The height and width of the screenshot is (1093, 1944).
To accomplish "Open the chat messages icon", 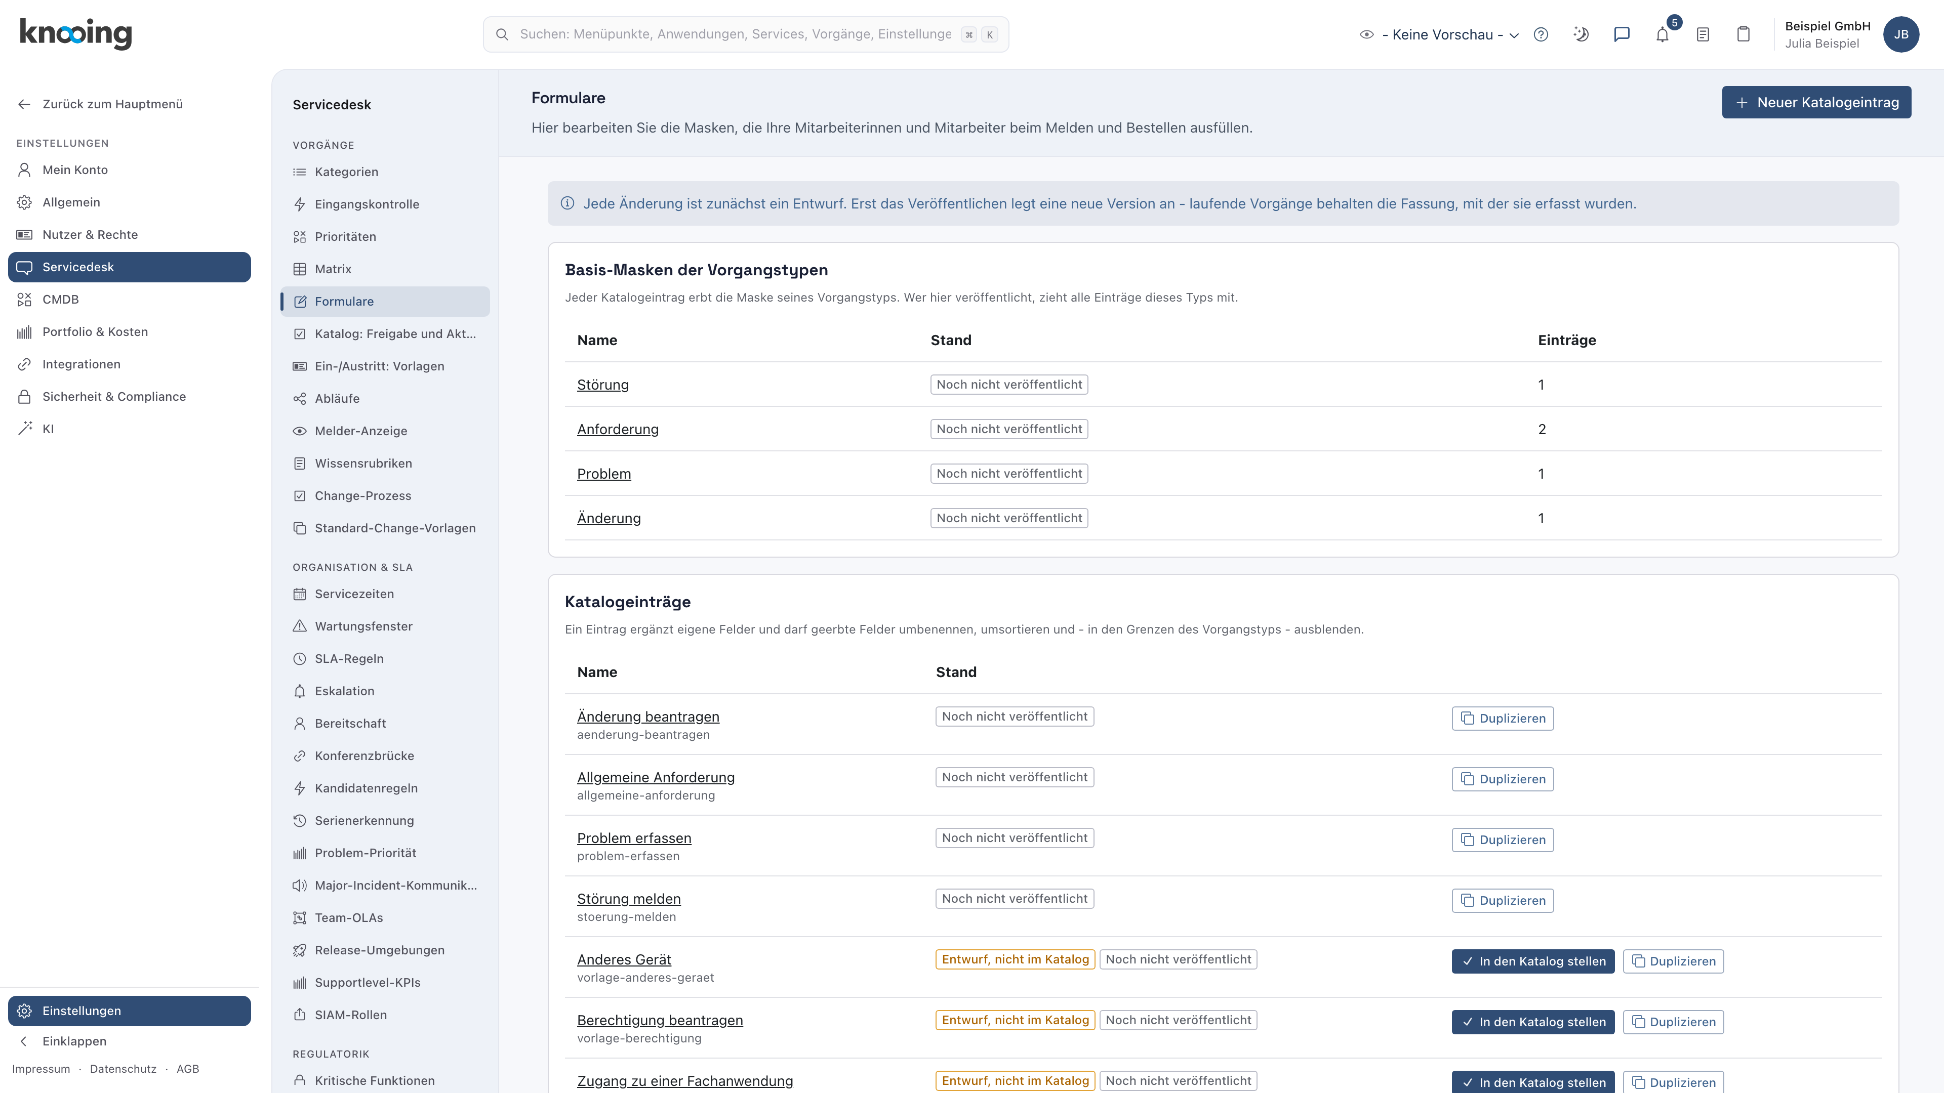I will pos(1622,35).
